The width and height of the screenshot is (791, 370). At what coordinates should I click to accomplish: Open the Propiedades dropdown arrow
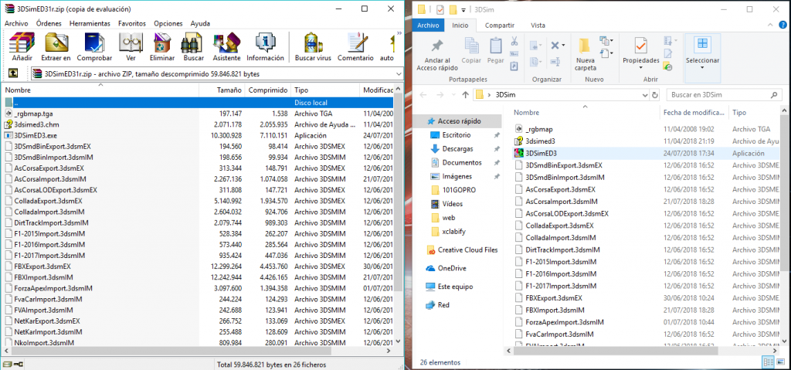pos(640,68)
